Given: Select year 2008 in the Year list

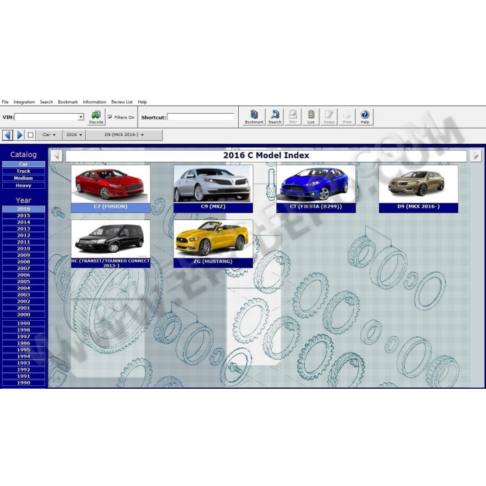Looking at the screenshot, I should point(24,262).
